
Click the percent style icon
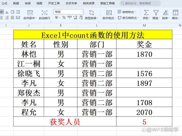(x=64, y=18)
